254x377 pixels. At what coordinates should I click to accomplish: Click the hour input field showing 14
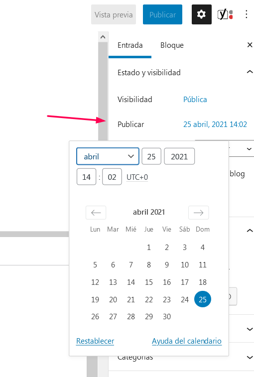(86, 177)
